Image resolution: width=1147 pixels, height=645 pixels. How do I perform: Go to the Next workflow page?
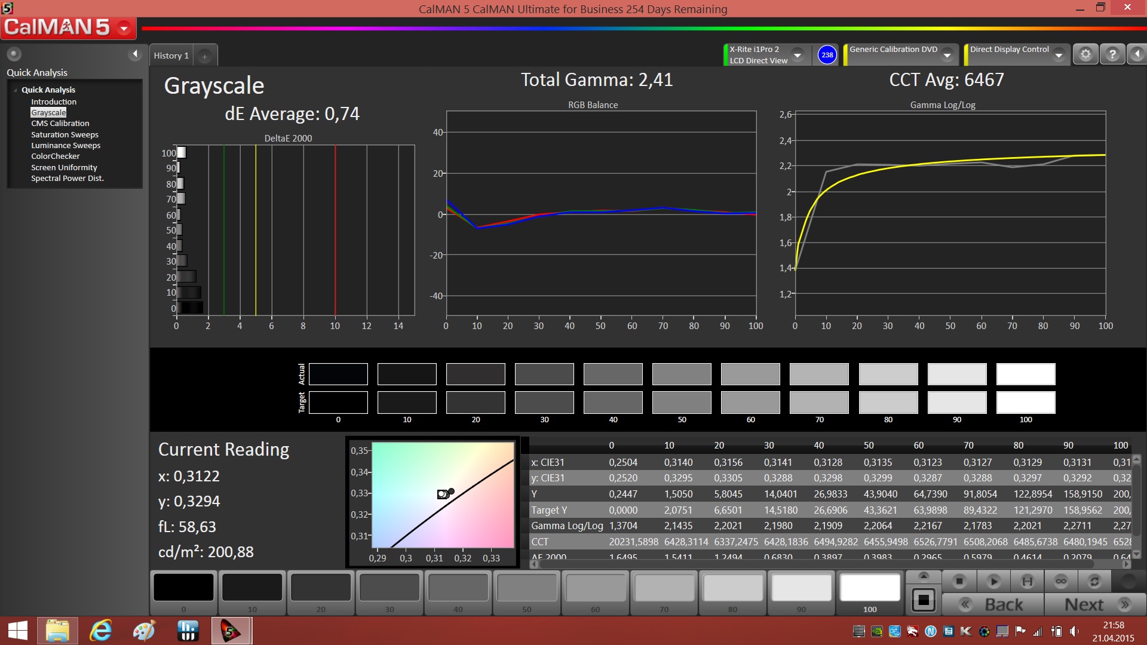[x=1096, y=604]
